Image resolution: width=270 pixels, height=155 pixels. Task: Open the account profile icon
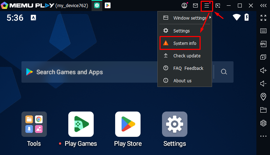(x=185, y=5)
